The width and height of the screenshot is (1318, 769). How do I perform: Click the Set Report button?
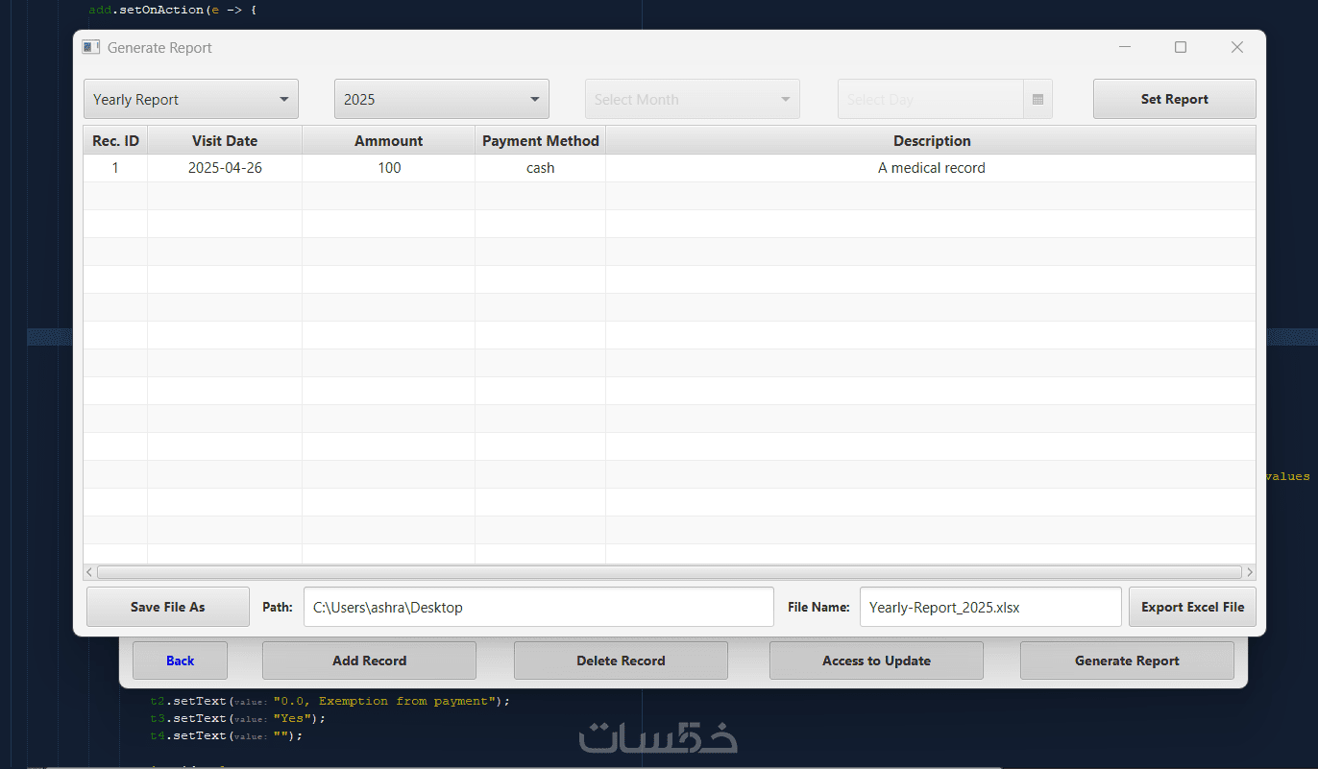(x=1174, y=99)
